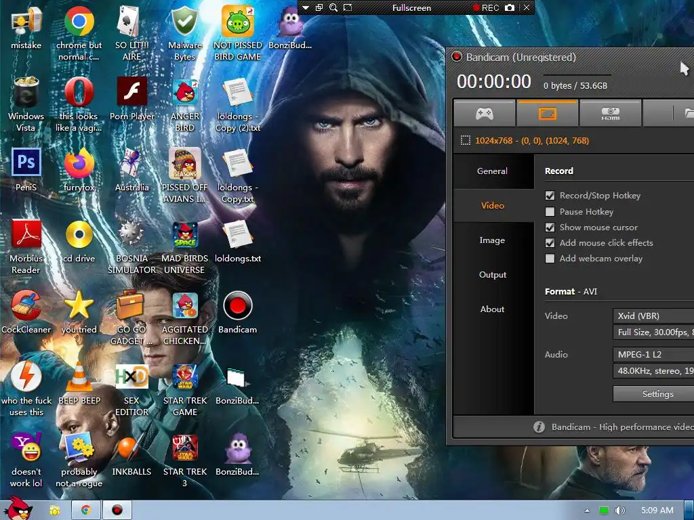The width and height of the screenshot is (694, 520).
Task: Open the Video tab in Bandicam
Action: pos(492,206)
